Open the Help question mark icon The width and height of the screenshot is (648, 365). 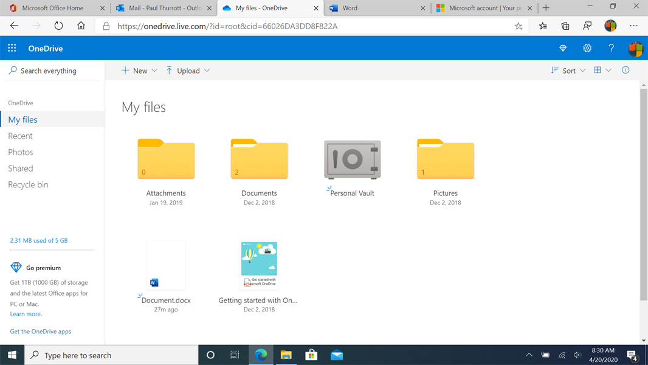pyautogui.click(x=611, y=48)
